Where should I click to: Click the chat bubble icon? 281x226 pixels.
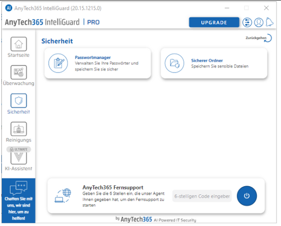18,188
